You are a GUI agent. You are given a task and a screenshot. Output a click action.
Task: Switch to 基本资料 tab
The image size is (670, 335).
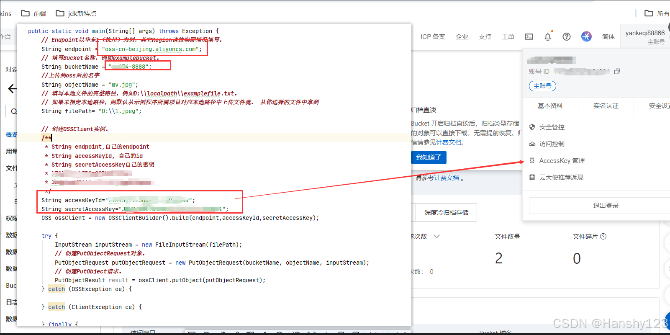click(x=550, y=106)
